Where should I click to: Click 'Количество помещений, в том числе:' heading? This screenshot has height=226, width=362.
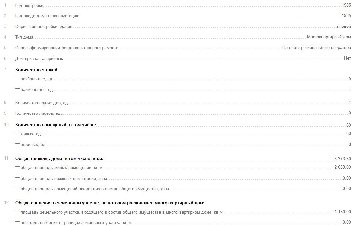pyautogui.click(x=55, y=125)
